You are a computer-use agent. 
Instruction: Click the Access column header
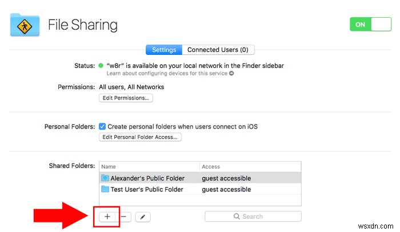click(x=250, y=167)
